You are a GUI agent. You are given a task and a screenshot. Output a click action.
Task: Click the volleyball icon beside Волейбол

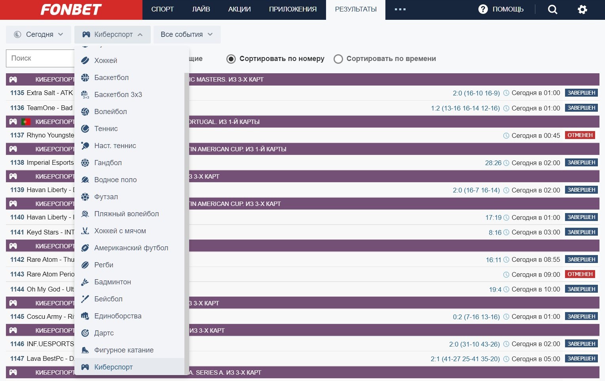[x=85, y=112]
